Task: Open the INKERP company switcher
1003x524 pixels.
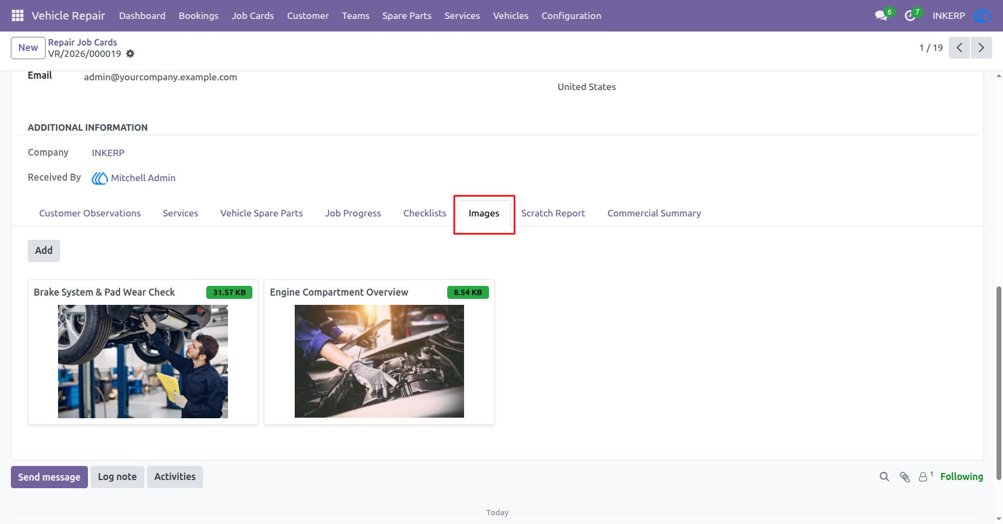Action: pyautogui.click(x=949, y=16)
